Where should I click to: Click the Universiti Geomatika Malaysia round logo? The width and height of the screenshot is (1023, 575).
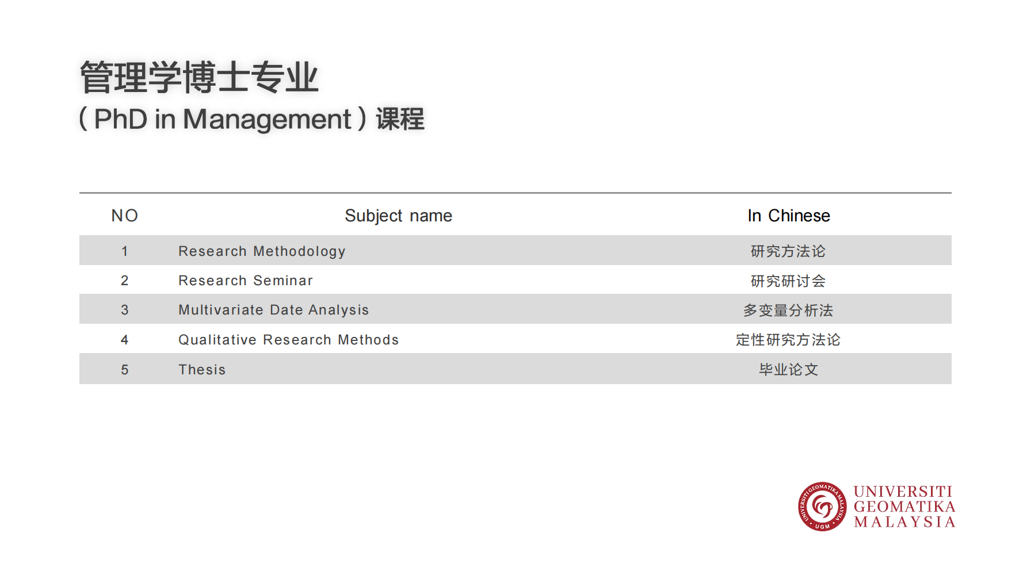[822, 507]
